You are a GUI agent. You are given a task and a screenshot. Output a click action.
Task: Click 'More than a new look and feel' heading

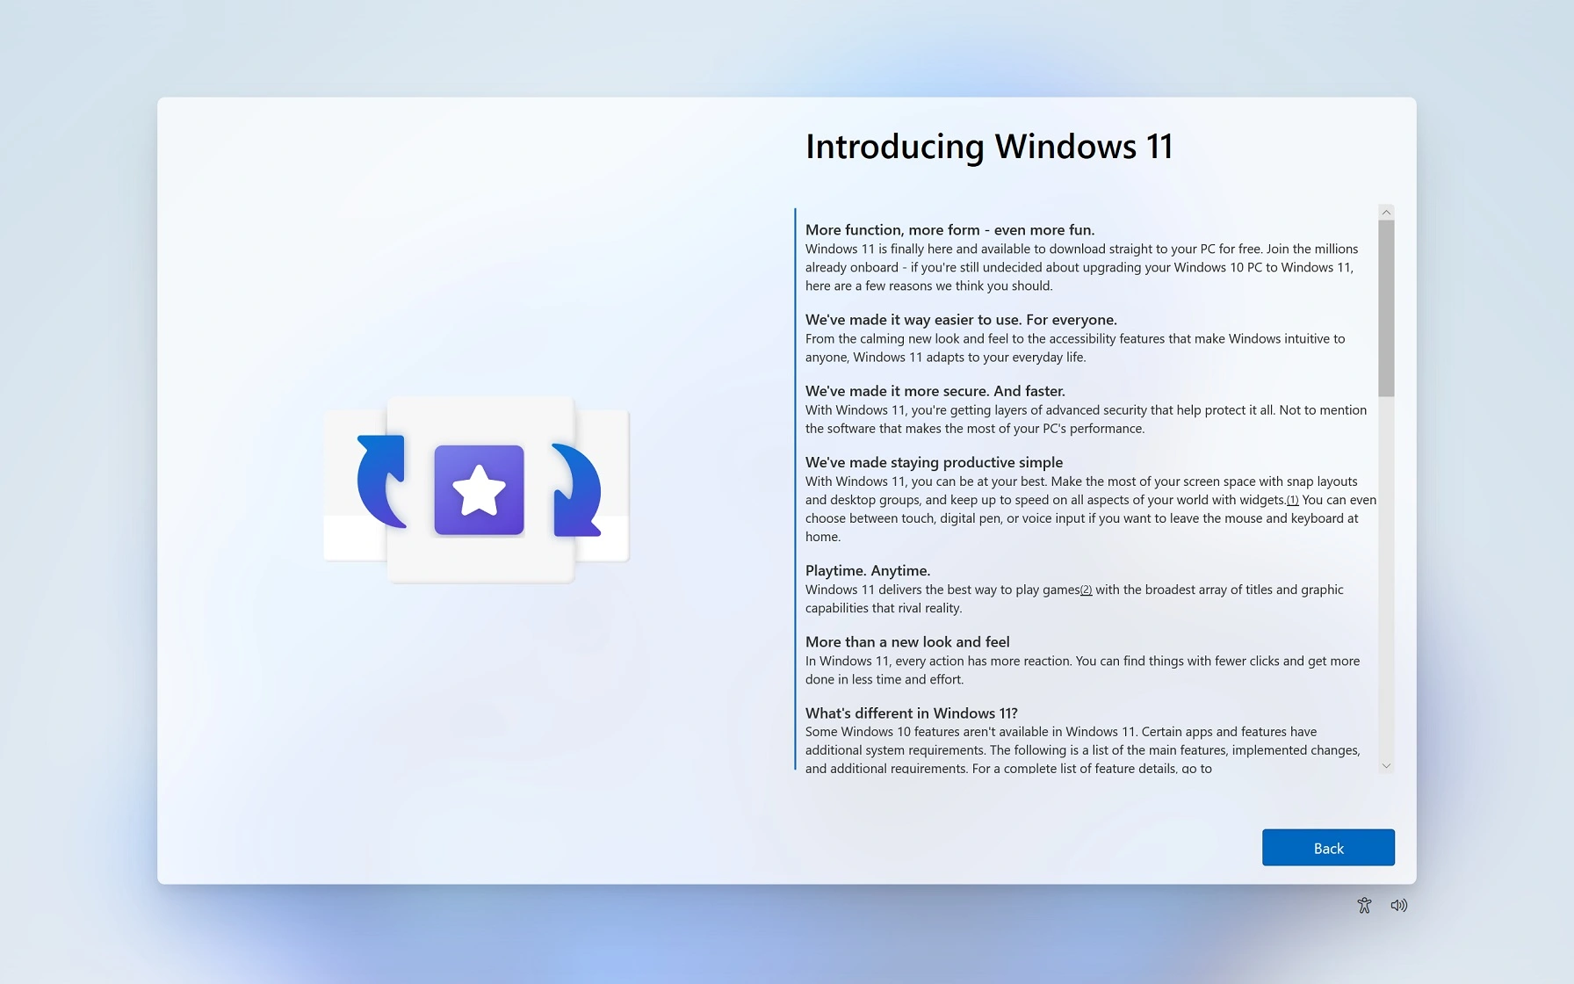pos(907,641)
